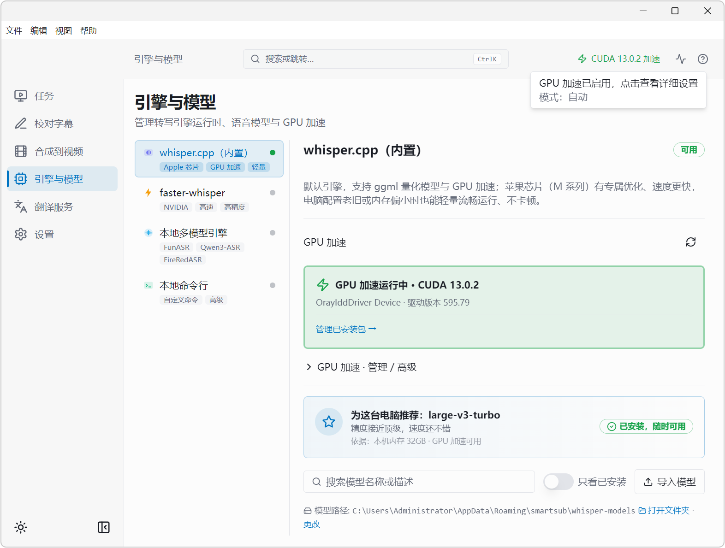The height and width of the screenshot is (548, 725).
Task: Open the 编辑 menu
Action: click(x=39, y=30)
